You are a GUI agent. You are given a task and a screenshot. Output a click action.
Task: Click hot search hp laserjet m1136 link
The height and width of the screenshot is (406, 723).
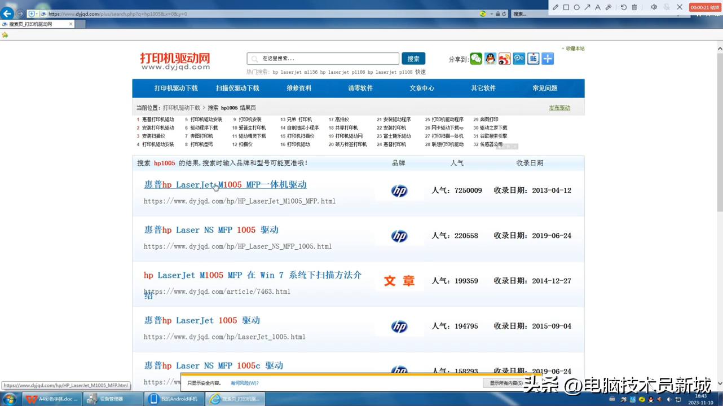pos(295,72)
